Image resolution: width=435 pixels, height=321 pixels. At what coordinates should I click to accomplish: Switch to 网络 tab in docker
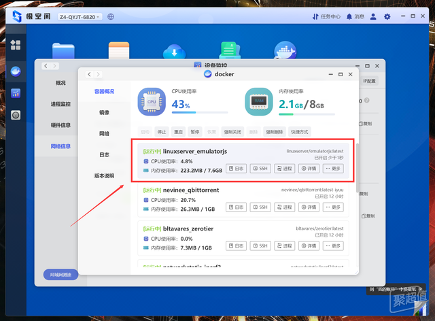click(x=104, y=133)
